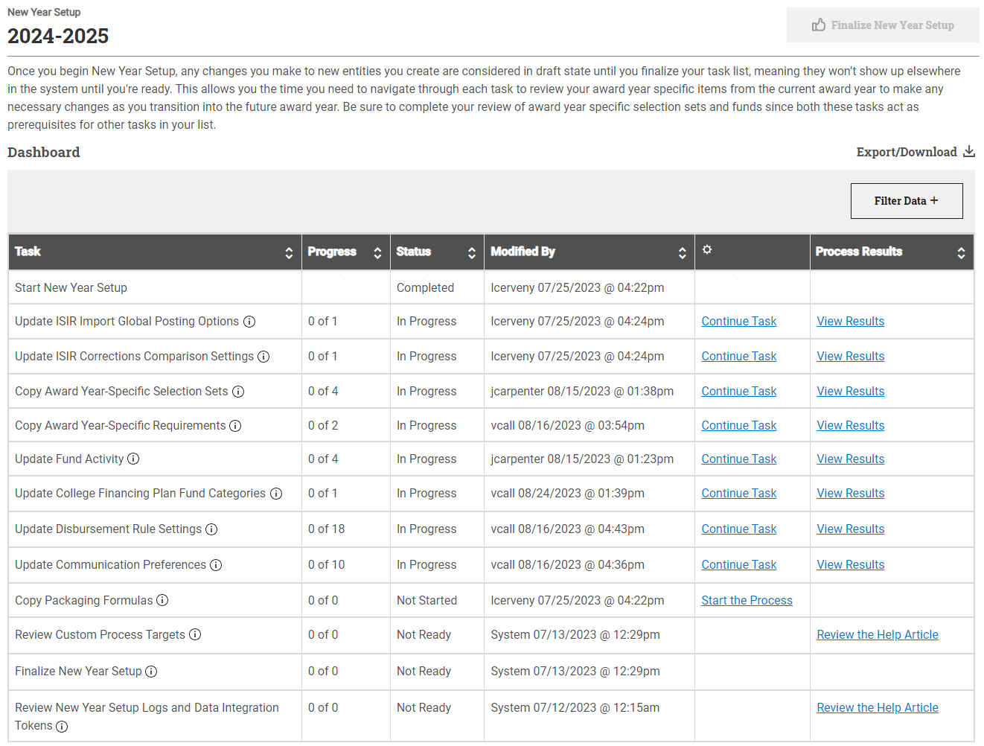Click info icon next to Update ISIR Corrections Comparison Settings

(x=263, y=357)
